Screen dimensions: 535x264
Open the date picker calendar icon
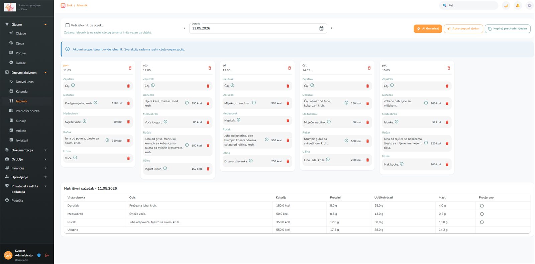(x=321, y=28)
